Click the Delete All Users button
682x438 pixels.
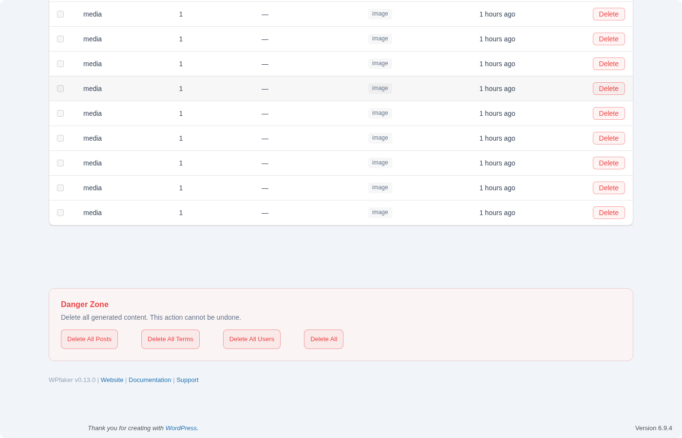(251, 339)
